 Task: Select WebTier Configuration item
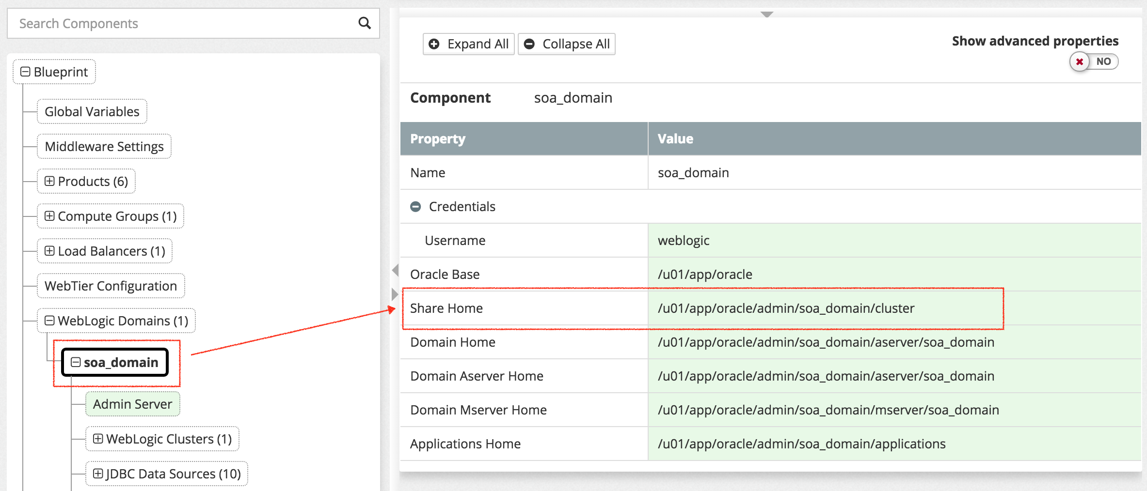(x=111, y=286)
